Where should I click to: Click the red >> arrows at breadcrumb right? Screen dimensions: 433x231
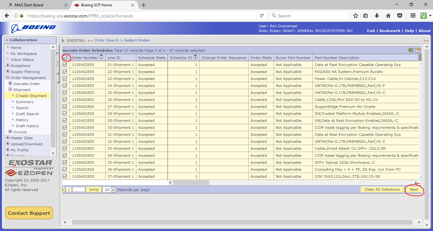[x=426, y=41]
